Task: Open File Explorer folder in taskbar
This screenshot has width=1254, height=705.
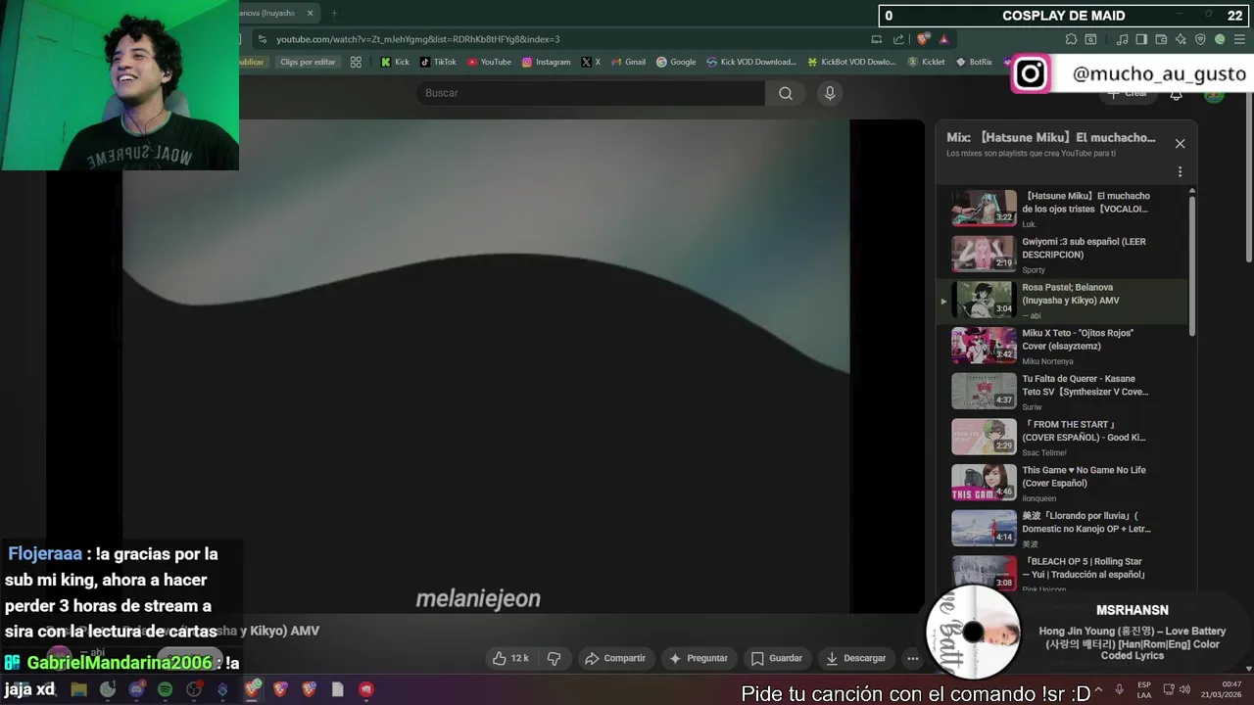Action: 78,689
